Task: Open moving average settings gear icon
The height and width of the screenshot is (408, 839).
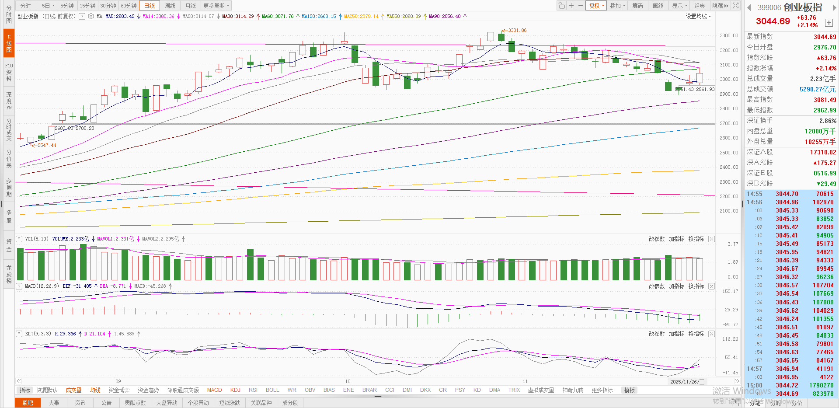Action: pyautogui.click(x=91, y=16)
